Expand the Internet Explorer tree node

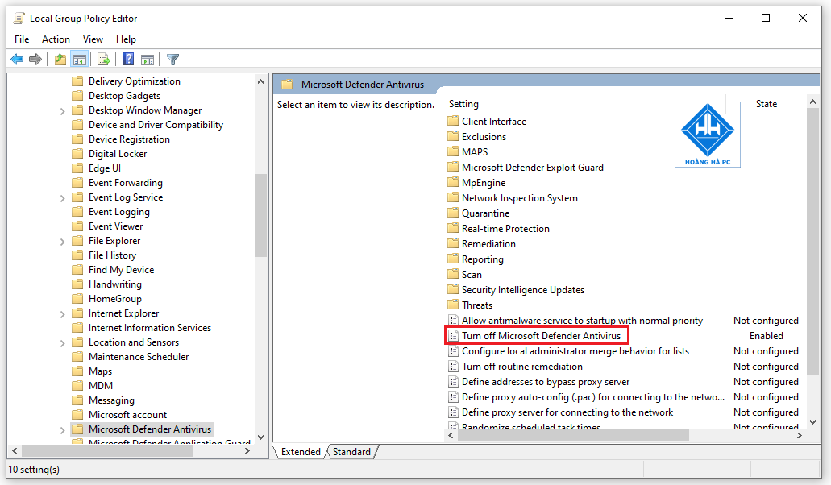(63, 314)
